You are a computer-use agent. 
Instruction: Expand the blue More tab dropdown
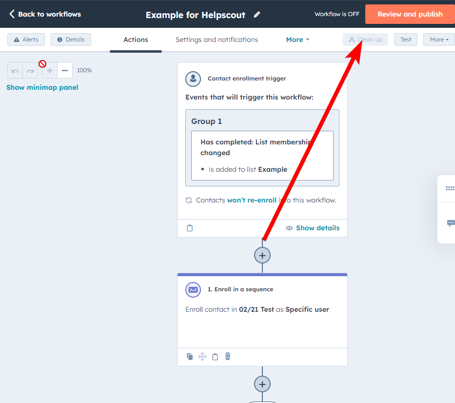tap(297, 40)
